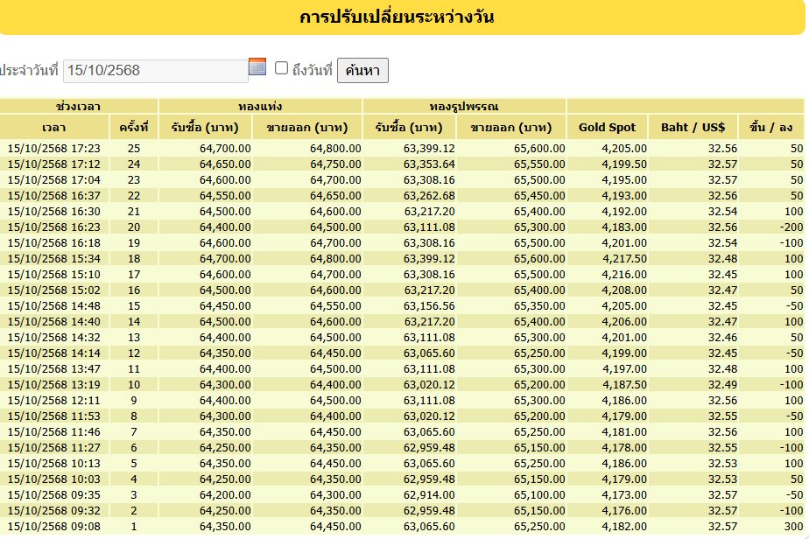Image resolution: width=809 pixels, height=539 pixels.
Task: Click Gold Spot value 4,183.00
Action: click(623, 227)
